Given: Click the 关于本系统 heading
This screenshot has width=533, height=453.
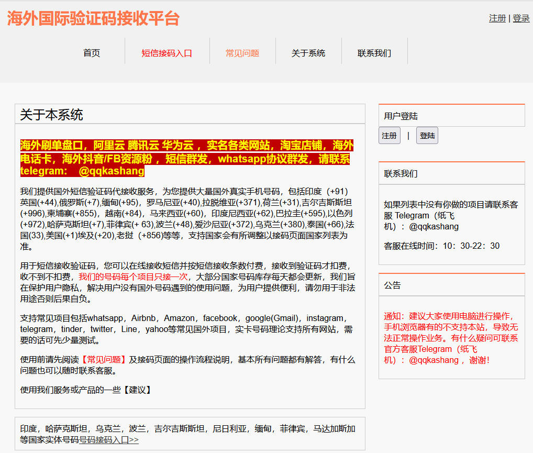Looking at the screenshot, I should (x=51, y=115).
